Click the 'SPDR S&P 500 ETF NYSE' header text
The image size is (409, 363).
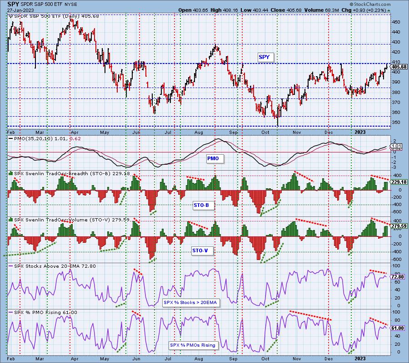click(49, 5)
